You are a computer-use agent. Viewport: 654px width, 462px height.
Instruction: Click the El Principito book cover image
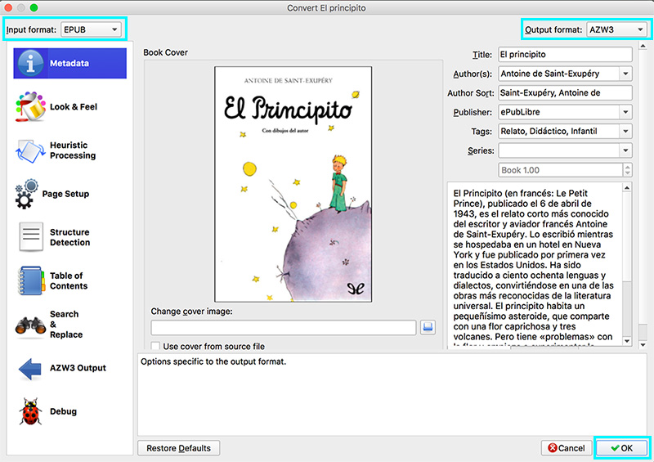pos(293,184)
